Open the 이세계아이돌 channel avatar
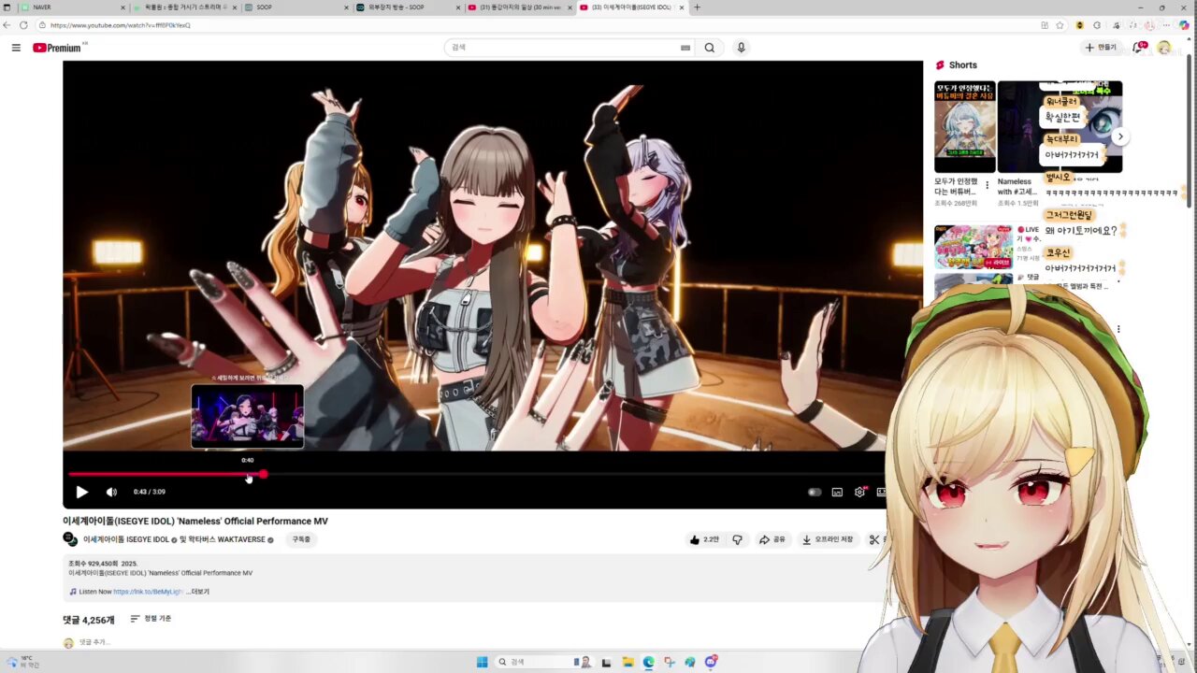The height and width of the screenshot is (673, 1197). coord(70,539)
